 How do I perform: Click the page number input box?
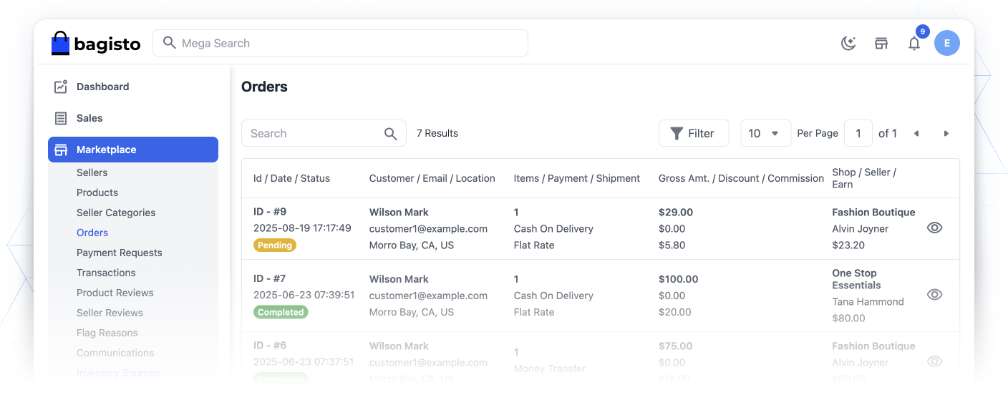coord(858,133)
